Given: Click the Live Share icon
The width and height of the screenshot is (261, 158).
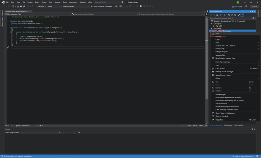Looking at the screenshot, I should [233, 7].
